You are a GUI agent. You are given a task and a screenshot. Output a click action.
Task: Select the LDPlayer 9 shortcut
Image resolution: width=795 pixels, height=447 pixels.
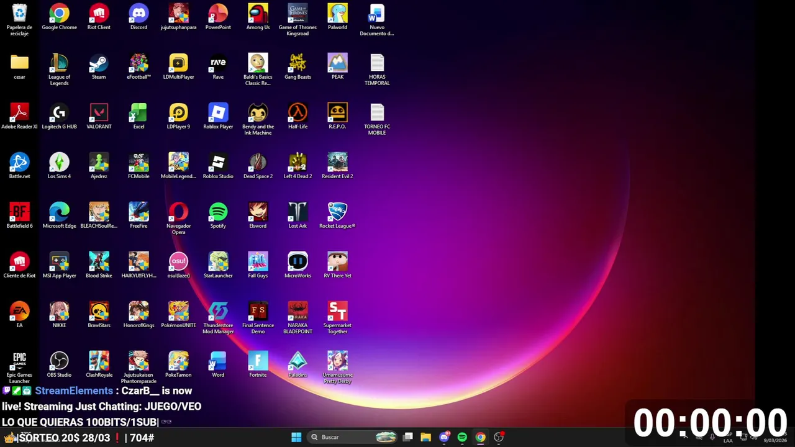point(178,117)
